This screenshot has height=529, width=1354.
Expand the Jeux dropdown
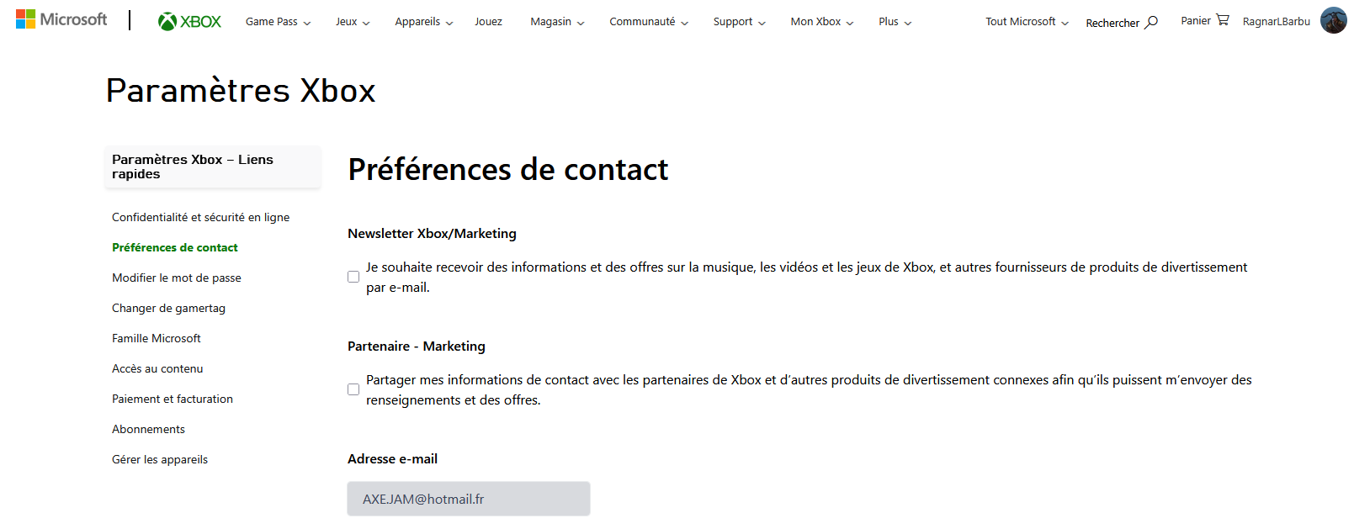pyautogui.click(x=353, y=22)
